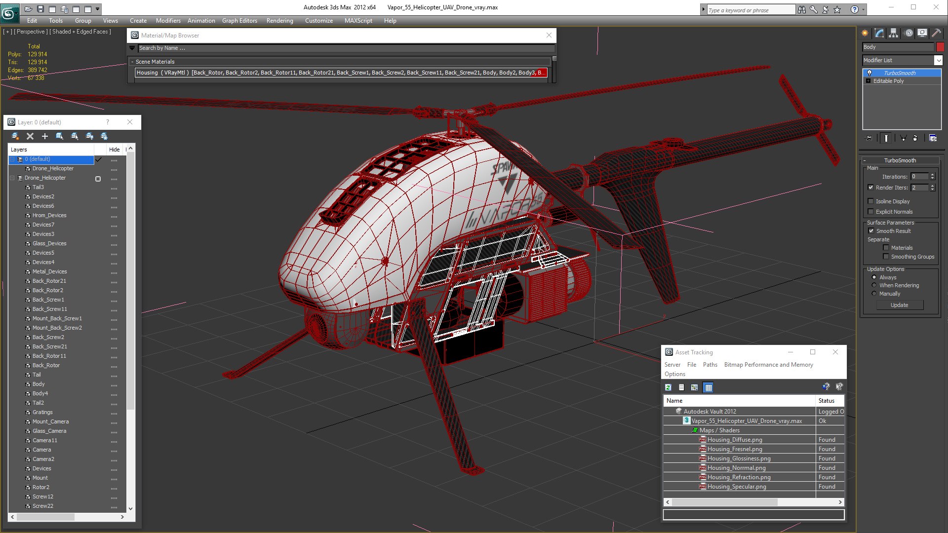
Task: Click the Hide column header in Layer dialog
Action: [115, 150]
